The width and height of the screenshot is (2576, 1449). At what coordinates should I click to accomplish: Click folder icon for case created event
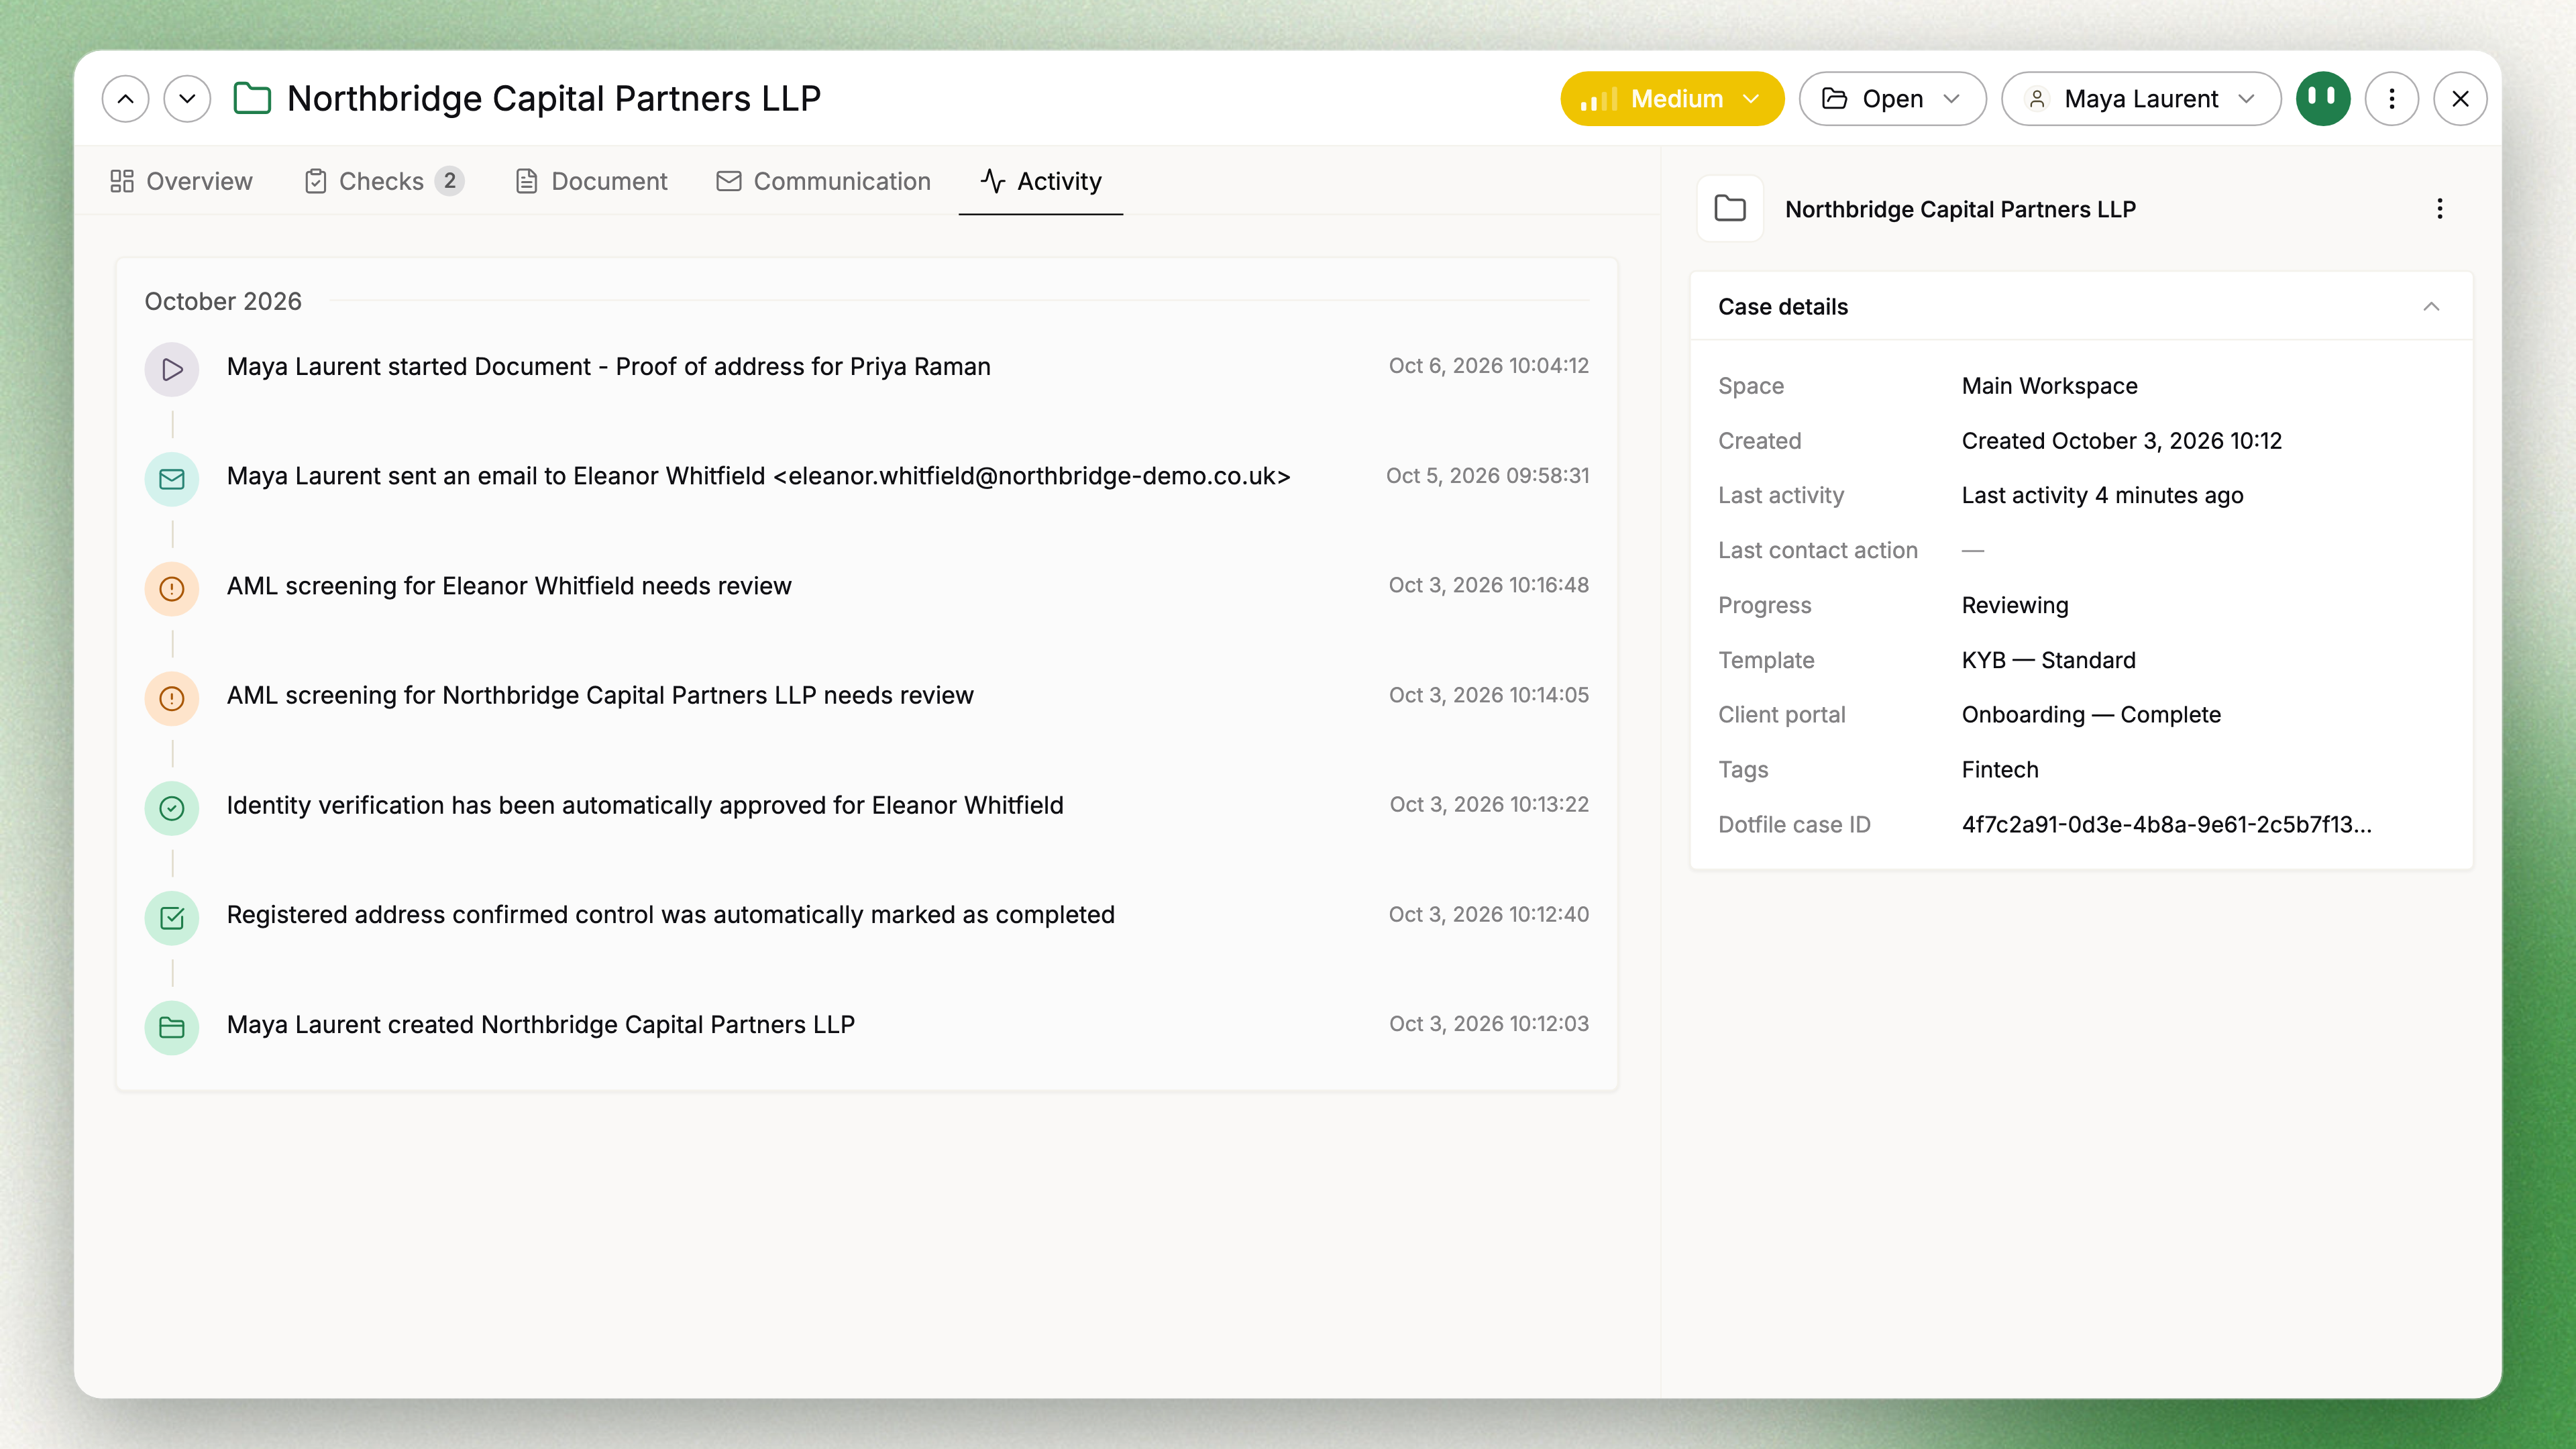point(172,1028)
